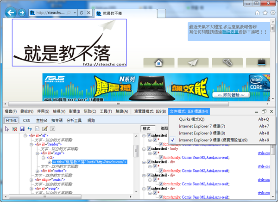Screen dimensions: 278x202
Task: Switch to the 主控台 tab
Action: coord(42,121)
